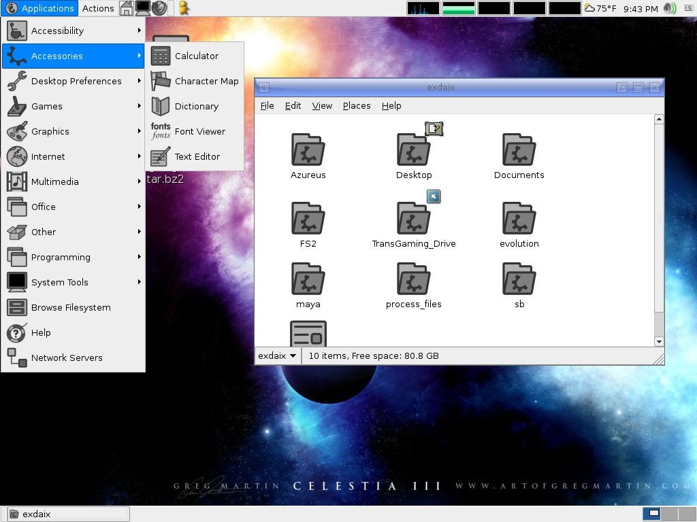Screen dimensions: 697x522
Task: Click the status text '10 items, Free space: 80.8 GB'
Action: point(374,355)
